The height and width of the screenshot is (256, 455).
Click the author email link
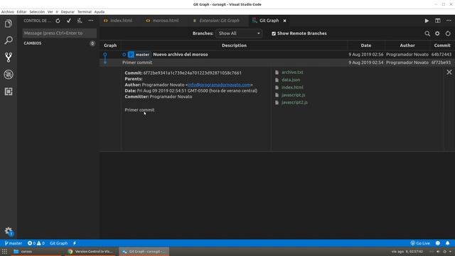(219, 85)
